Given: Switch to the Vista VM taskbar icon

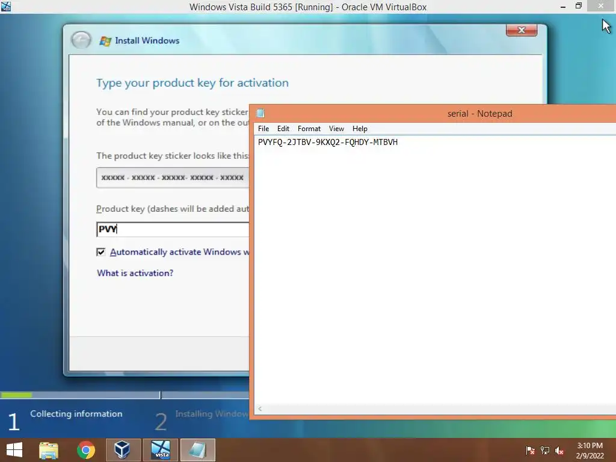Looking at the screenshot, I should pyautogui.click(x=161, y=450).
